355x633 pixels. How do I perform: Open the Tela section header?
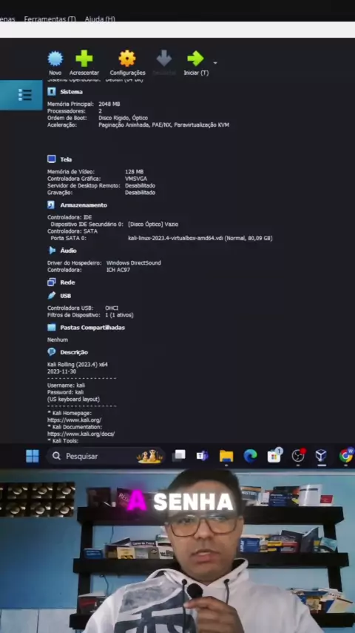(66, 159)
